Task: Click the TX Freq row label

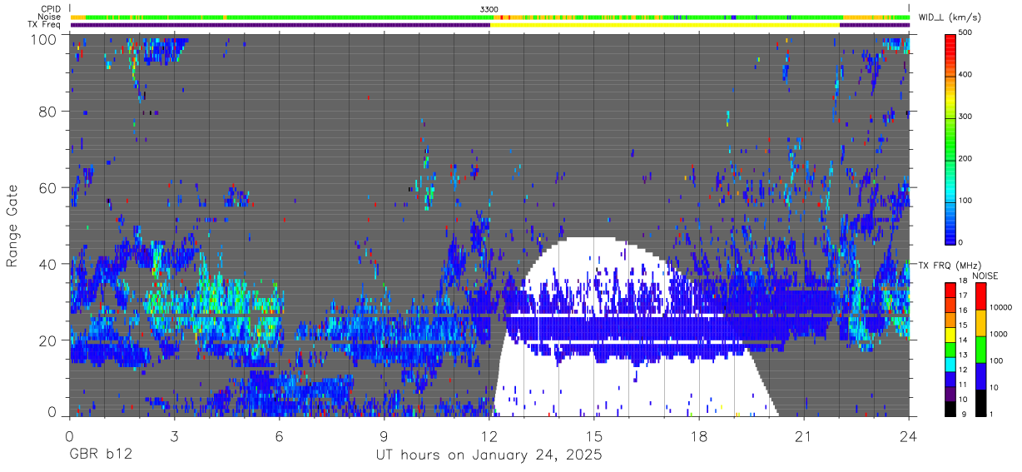Action: coord(45,25)
